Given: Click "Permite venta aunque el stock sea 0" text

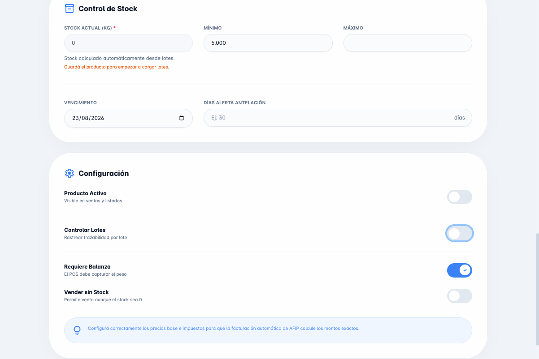Looking at the screenshot, I should coord(103,300).
